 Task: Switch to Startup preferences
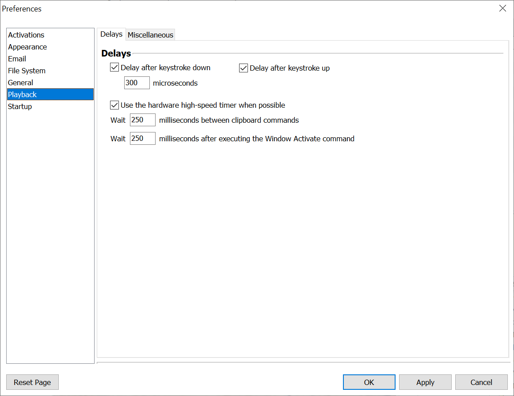click(x=20, y=106)
